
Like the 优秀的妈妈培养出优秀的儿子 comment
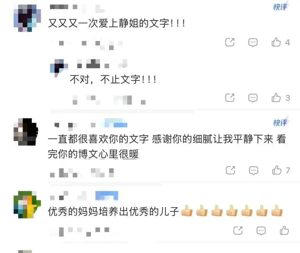tap(284, 230)
